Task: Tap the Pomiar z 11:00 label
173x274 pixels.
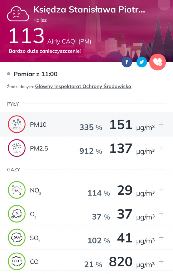Action: [x=36, y=74]
